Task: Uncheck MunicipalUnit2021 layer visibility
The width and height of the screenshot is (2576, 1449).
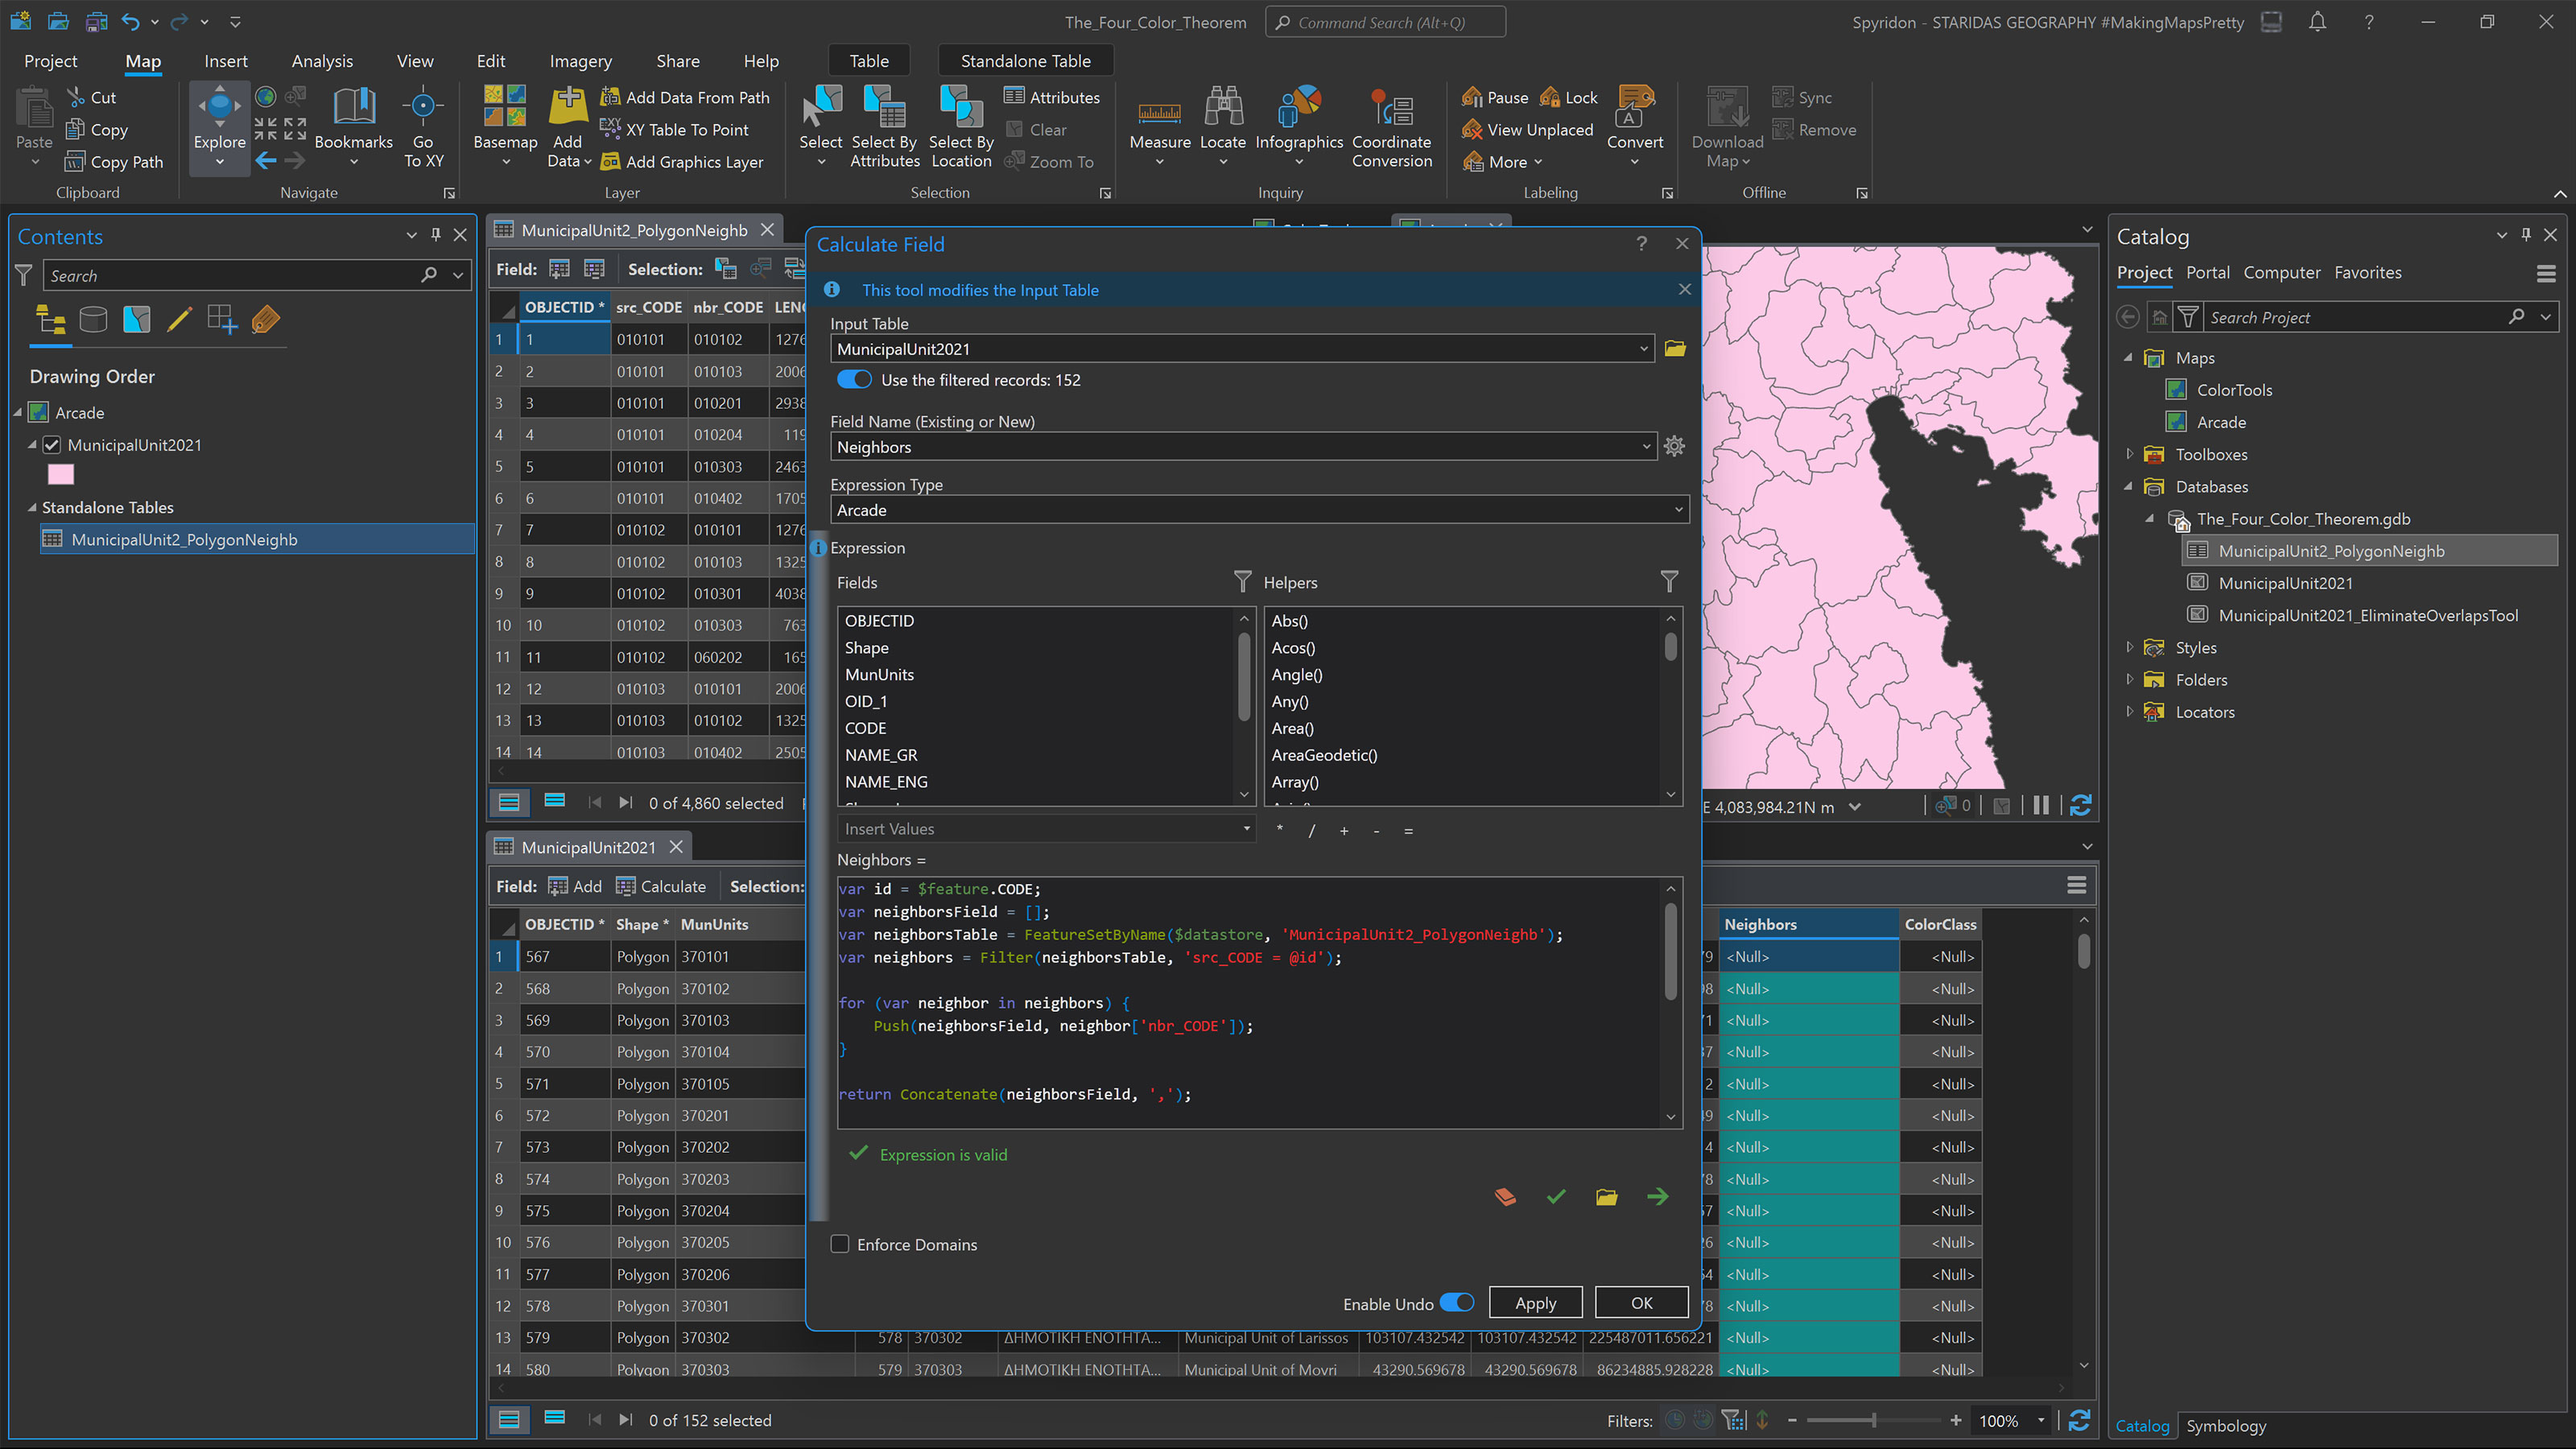Action: [x=52, y=445]
